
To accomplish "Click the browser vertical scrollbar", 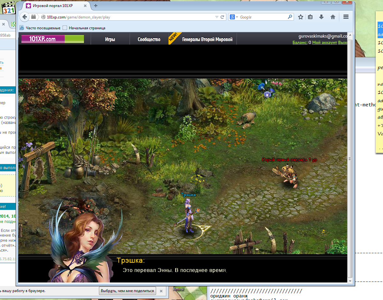I will [x=350, y=158].
